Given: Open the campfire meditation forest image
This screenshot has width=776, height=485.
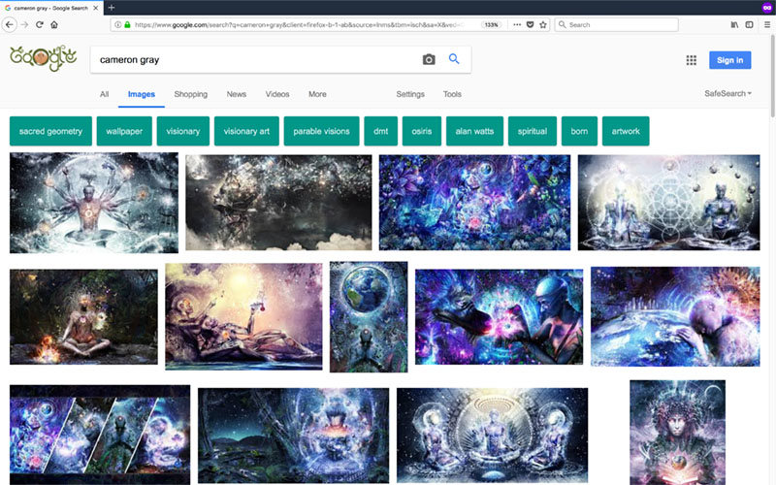Looking at the screenshot, I should (83, 317).
